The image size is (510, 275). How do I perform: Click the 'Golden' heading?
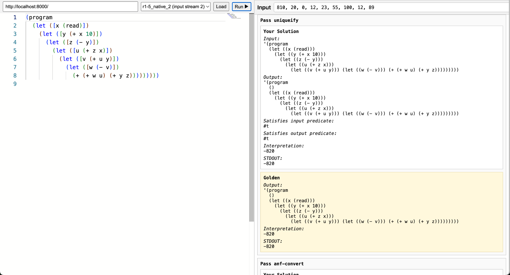click(x=272, y=178)
